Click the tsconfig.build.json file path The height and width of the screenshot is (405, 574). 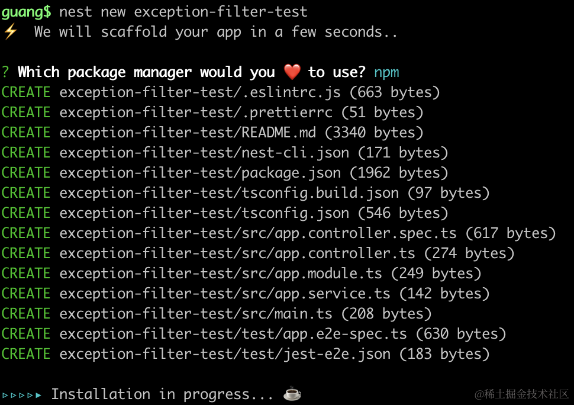(x=229, y=193)
